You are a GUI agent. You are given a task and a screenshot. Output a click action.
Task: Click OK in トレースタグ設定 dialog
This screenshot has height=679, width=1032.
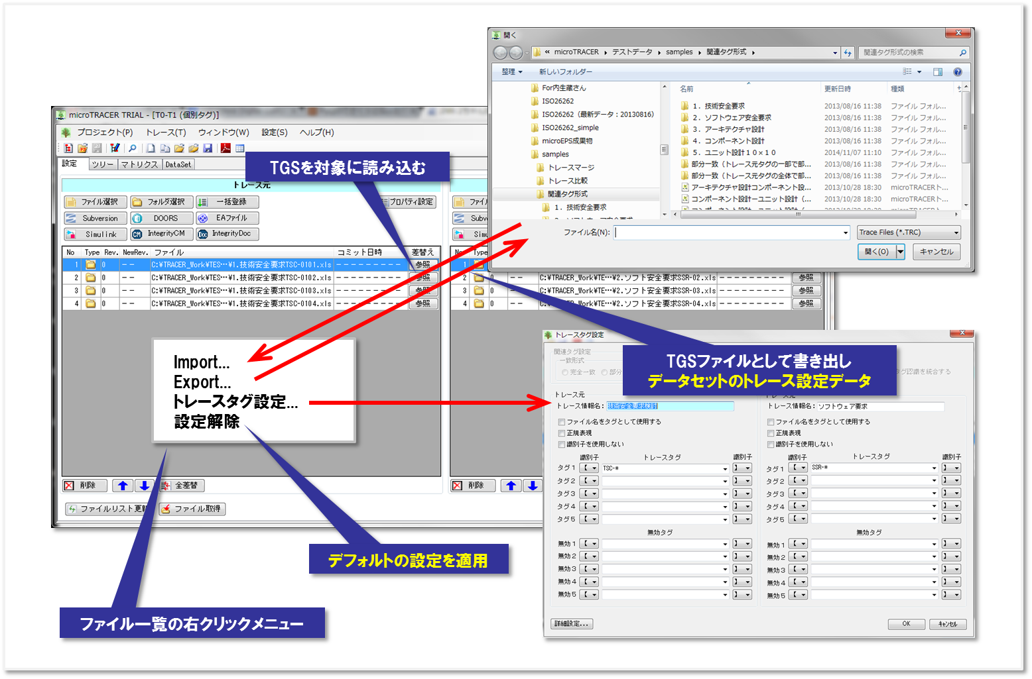point(906,624)
